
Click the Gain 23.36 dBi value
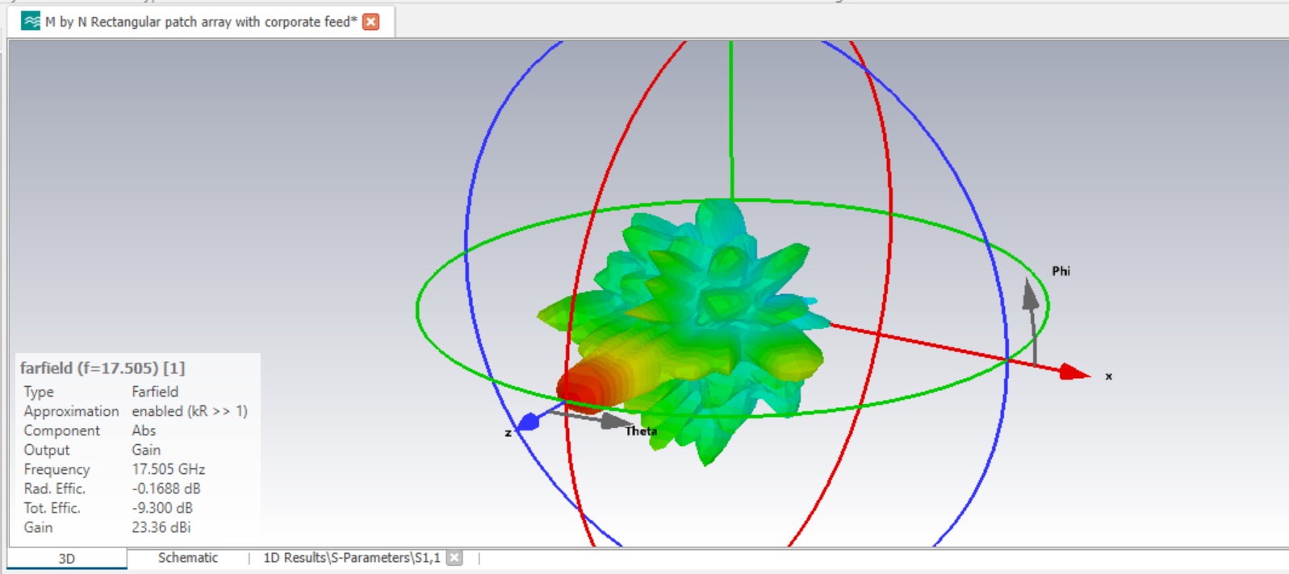[x=161, y=527]
